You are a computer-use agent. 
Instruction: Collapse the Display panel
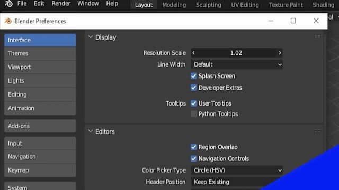click(91, 37)
